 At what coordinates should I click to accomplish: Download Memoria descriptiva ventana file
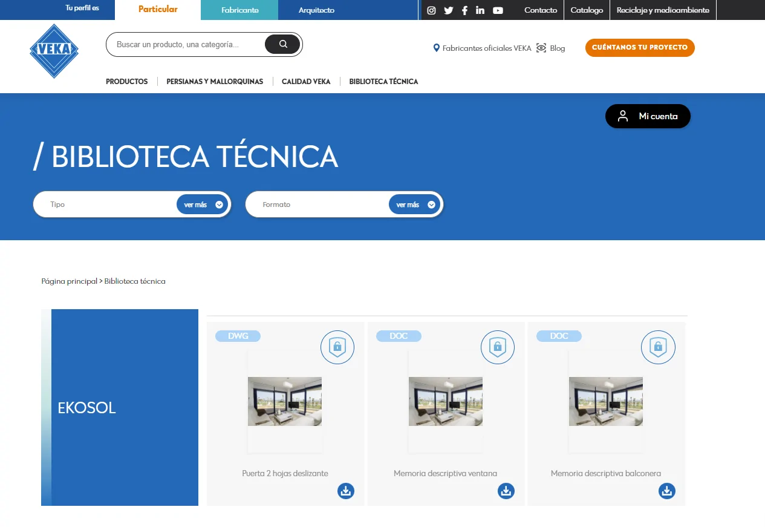(x=506, y=491)
